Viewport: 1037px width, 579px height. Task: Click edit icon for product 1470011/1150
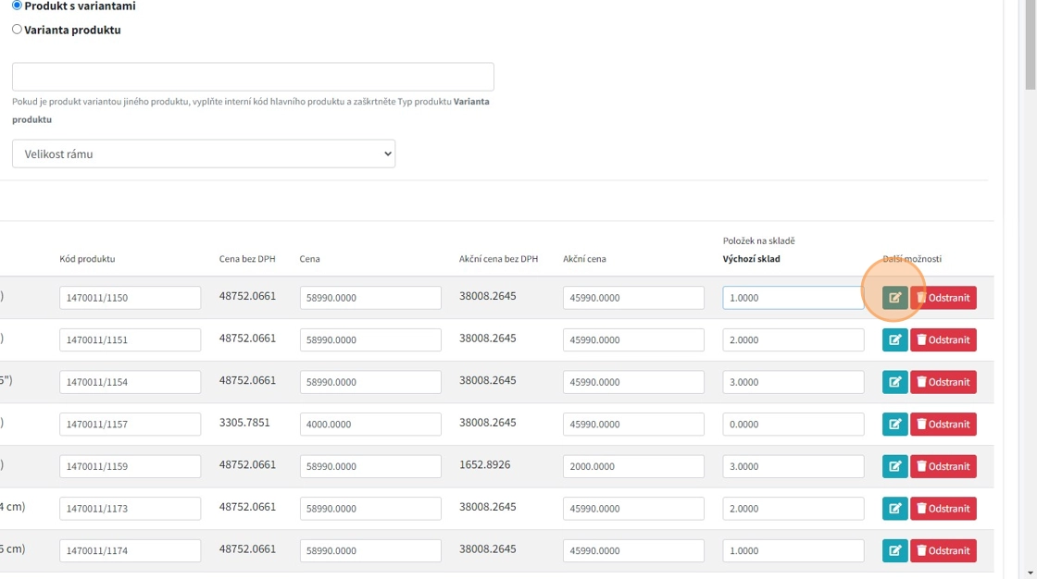[x=894, y=298]
